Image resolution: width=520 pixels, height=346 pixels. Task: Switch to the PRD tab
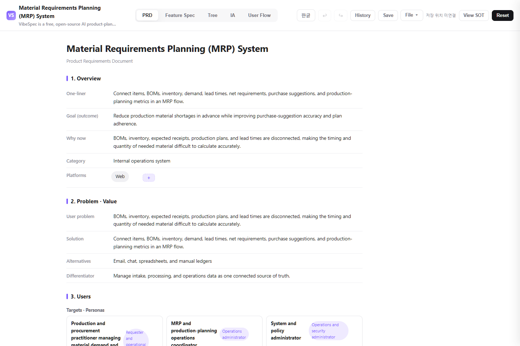tap(147, 15)
